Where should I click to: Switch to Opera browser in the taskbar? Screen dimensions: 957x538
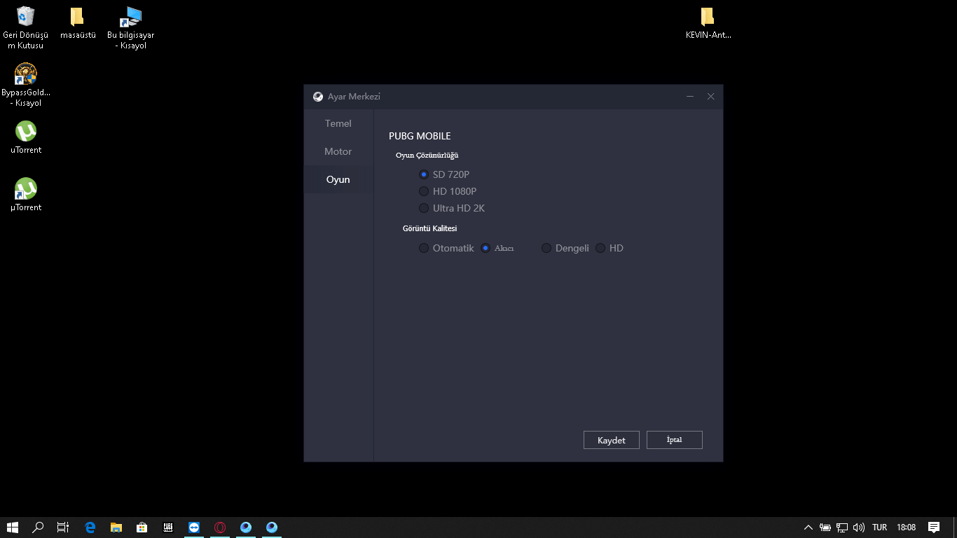click(220, 527)
